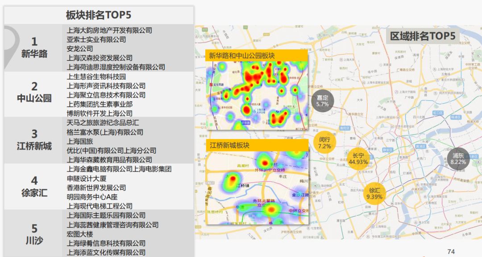The image size is (482, 257).
Task: Click 博朗软件开发上海公司 entry
Action: coord(100,114)
